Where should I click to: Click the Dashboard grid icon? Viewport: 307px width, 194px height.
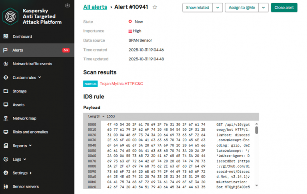pyautogui.click(x=6, y=36)
